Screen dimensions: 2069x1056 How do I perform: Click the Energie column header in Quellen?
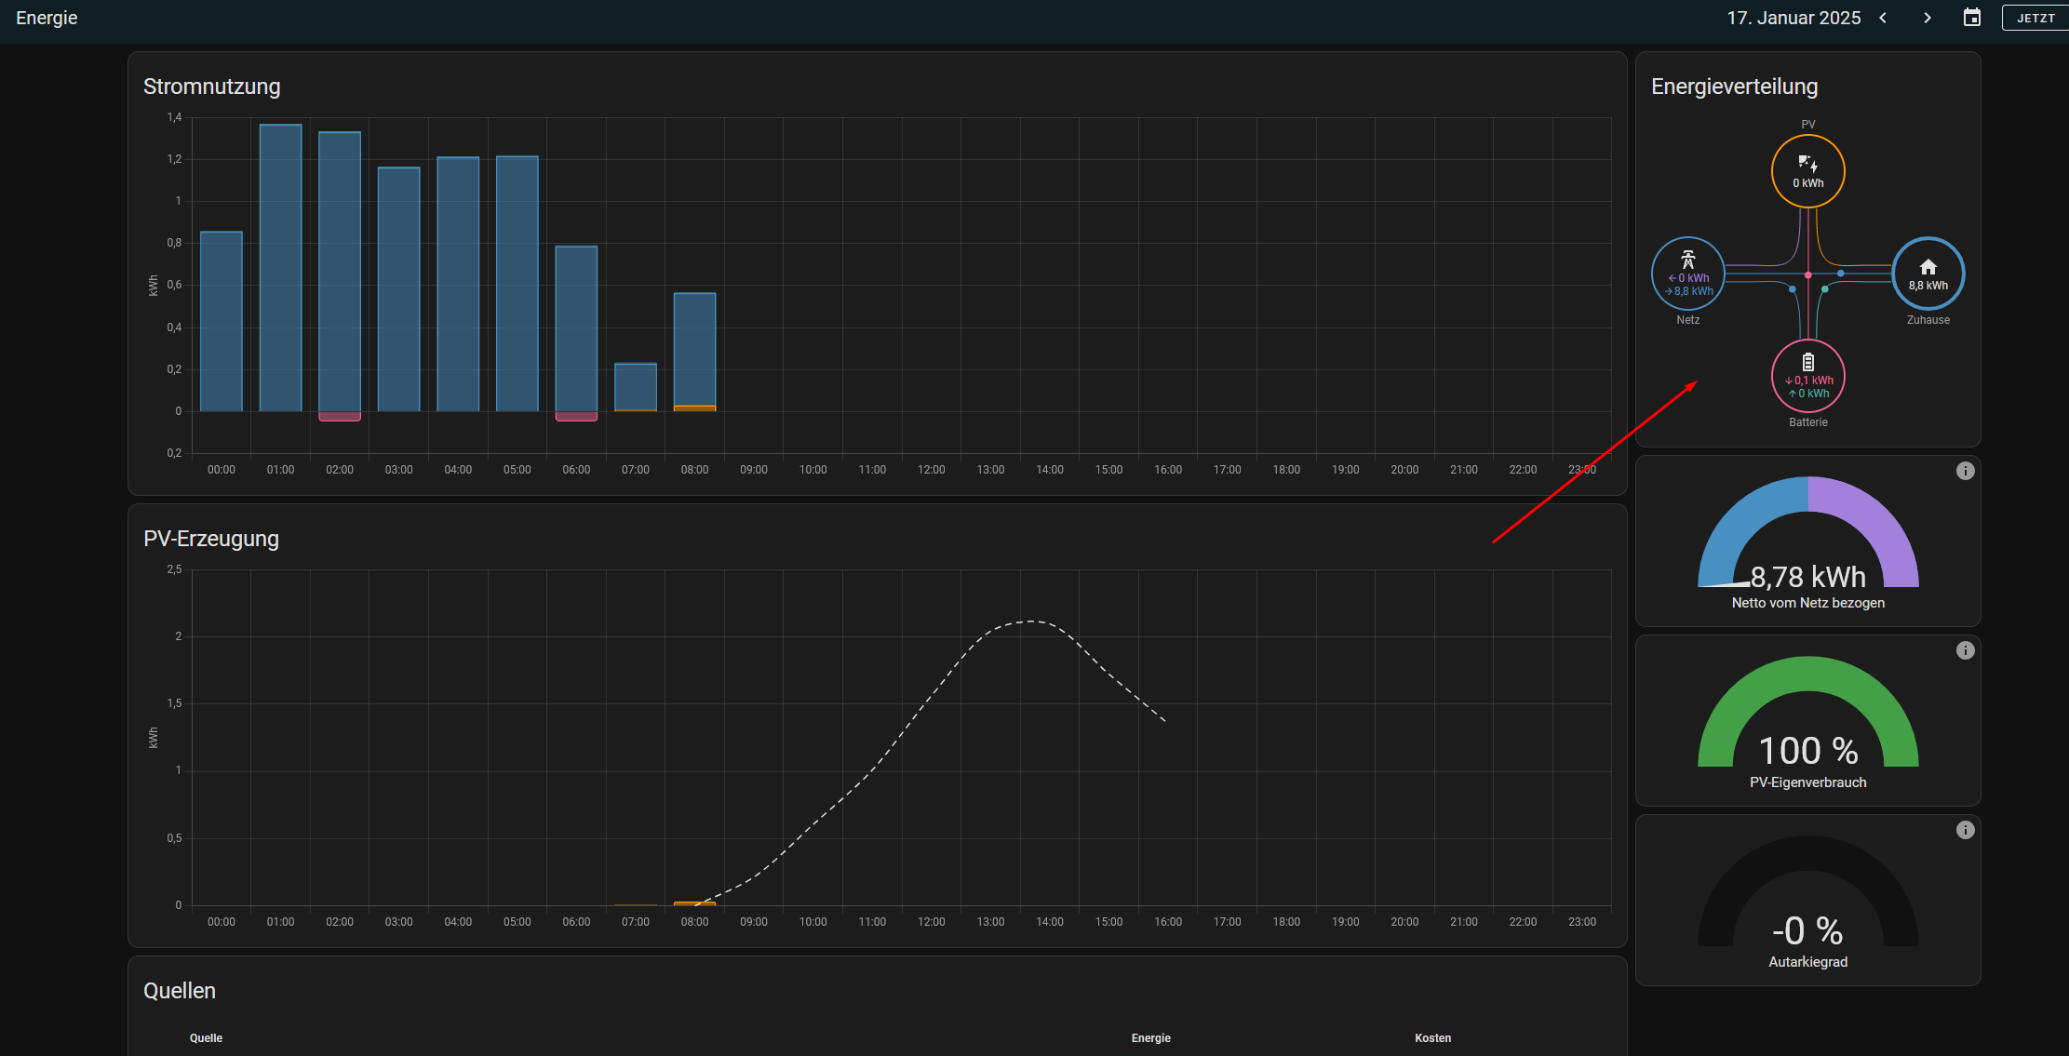pyautogui.click(x=1150, y=1038)
